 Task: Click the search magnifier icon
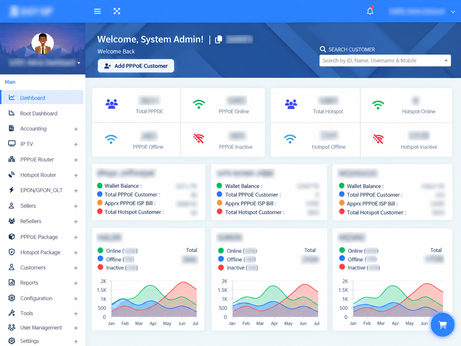point(323,49)
